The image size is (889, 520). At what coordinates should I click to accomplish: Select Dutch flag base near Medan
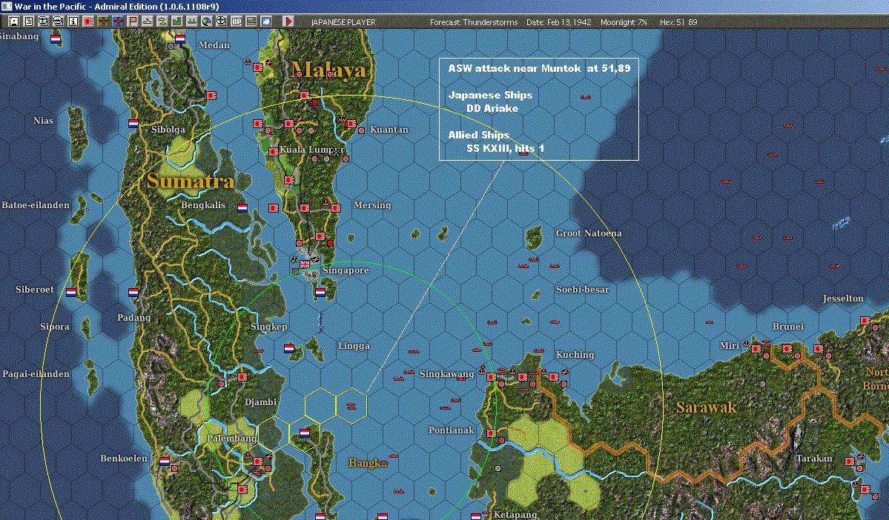[180, 39]
